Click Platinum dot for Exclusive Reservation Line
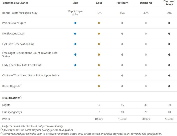 click(122, 44)
